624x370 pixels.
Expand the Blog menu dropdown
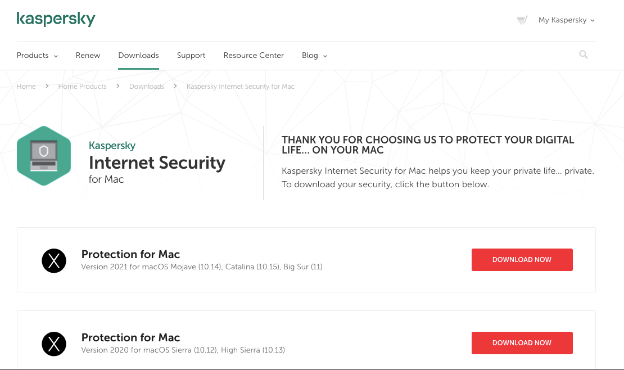[314, 56]
